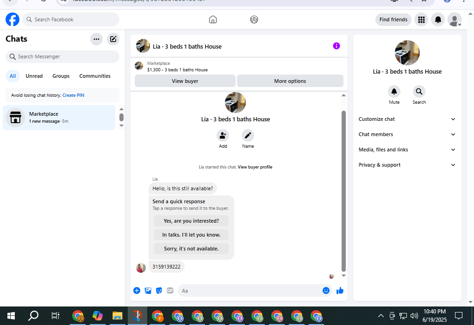
Task: Click the conversation vertical scrollbar thumb
Action: 343,191
